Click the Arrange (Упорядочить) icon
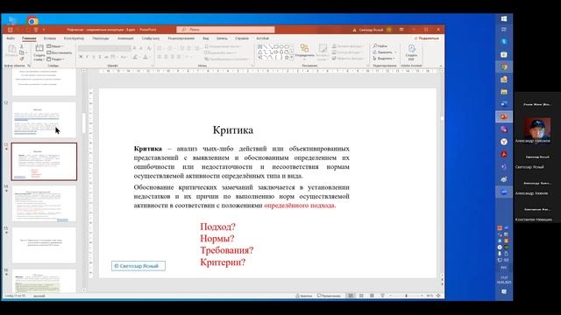This screenshot has height=315, width=561. (304, 49)
